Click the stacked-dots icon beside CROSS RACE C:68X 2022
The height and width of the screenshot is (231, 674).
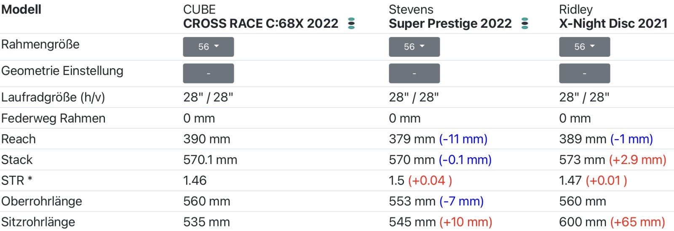(x=351, y=24)
